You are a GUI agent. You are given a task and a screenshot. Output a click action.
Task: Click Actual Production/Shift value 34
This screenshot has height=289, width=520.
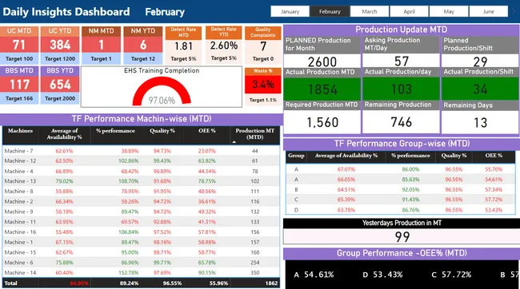tap(480, 89)
